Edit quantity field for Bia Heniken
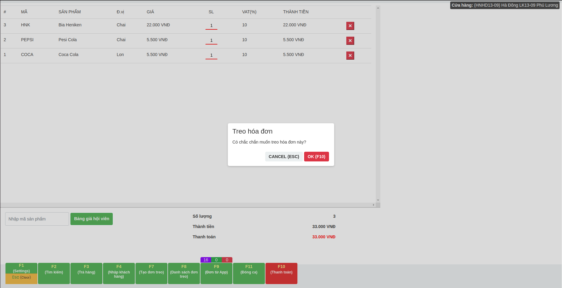 (x=211, y=26)
